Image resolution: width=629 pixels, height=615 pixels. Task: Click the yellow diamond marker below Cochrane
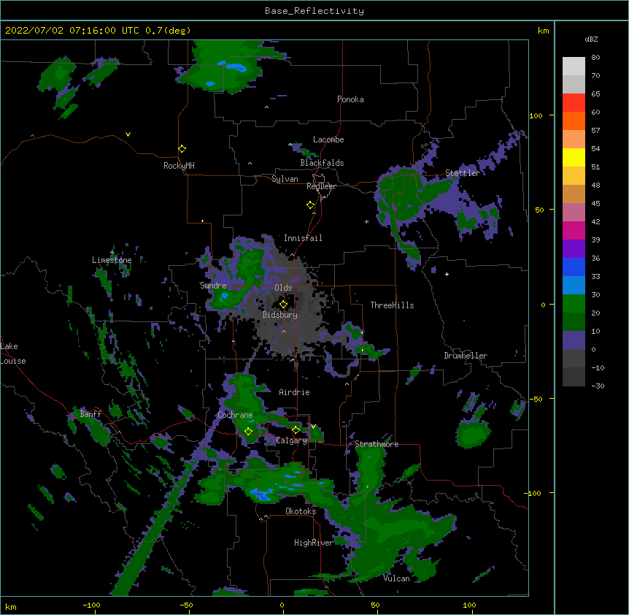[248, 431]
